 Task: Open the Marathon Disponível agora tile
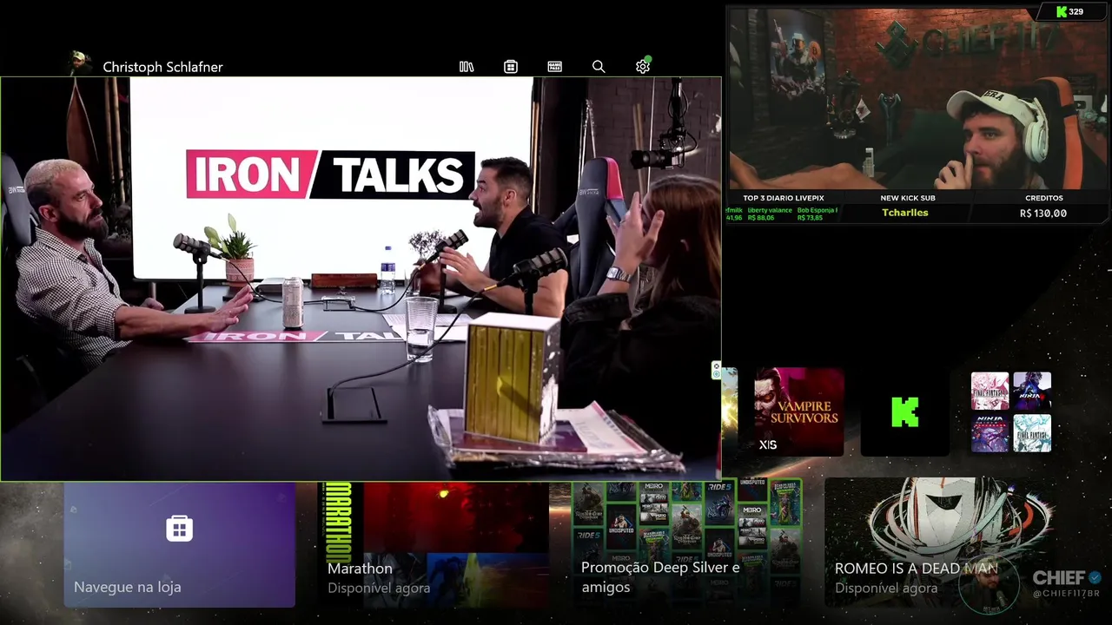[434, 545]
